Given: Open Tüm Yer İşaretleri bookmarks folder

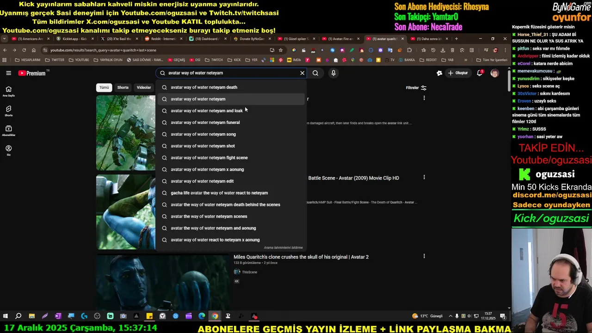Looking at the screenshot, I should [x=492, y=60].
